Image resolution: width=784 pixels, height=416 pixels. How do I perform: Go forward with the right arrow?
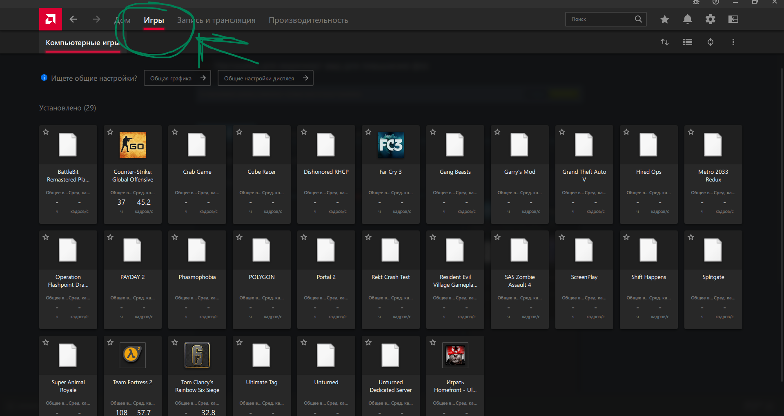(x=96, y=19)
